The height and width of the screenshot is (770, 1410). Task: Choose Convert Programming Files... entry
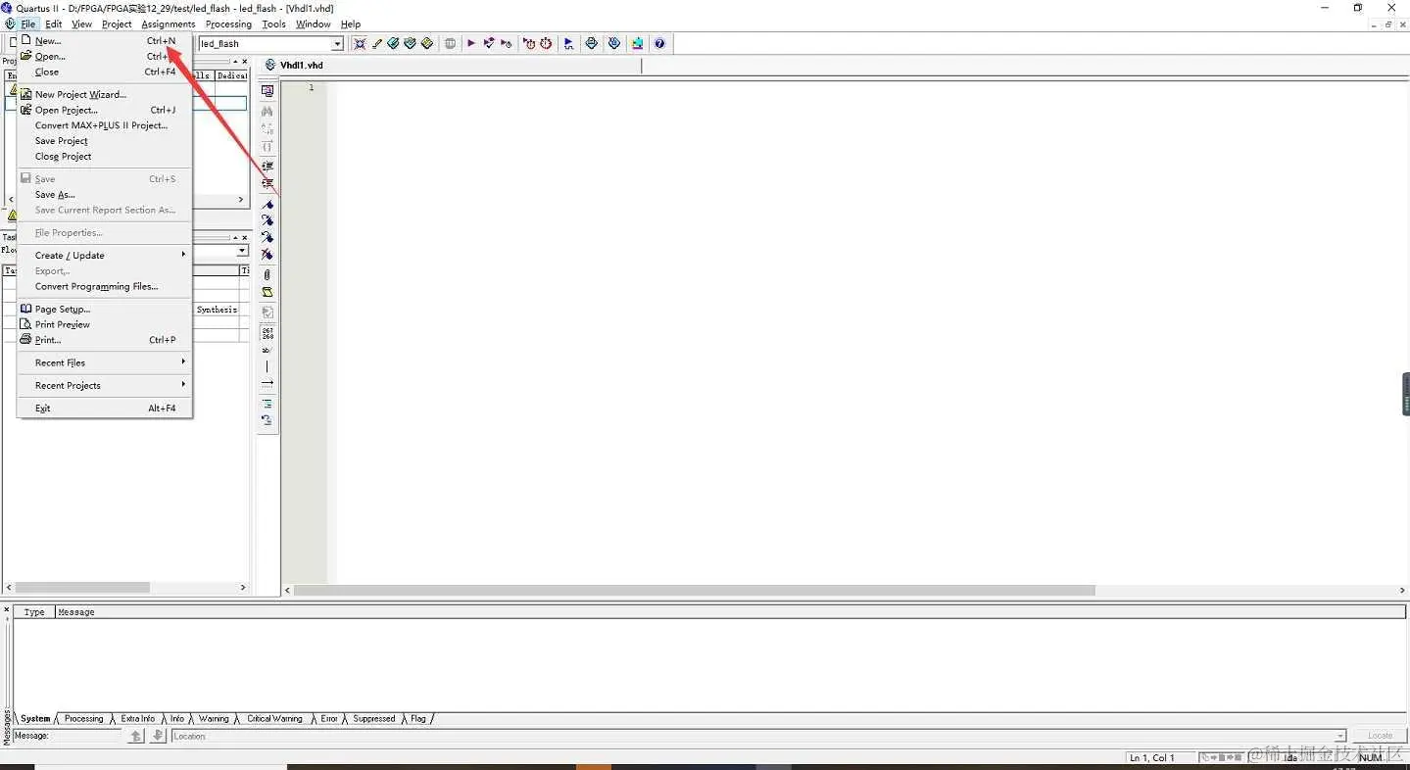coord(105,286)
